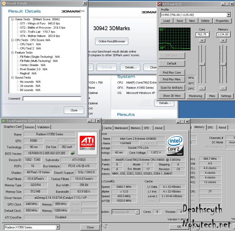Open ATITool Settings
Viewport: 235px width, 231px height.
coord(226,96)
